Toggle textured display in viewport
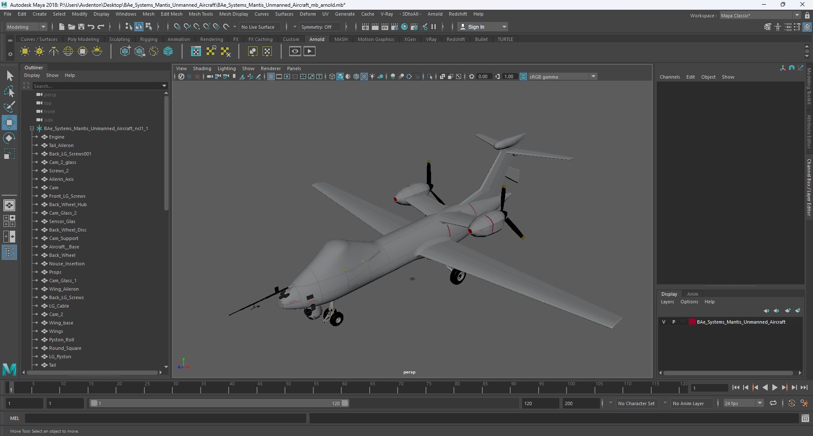813x436 pixels. [x=364, y=76]
